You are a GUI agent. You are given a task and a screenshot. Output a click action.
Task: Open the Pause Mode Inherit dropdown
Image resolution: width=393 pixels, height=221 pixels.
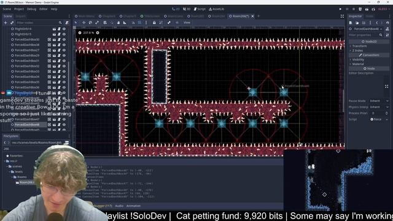coord(379,101)
